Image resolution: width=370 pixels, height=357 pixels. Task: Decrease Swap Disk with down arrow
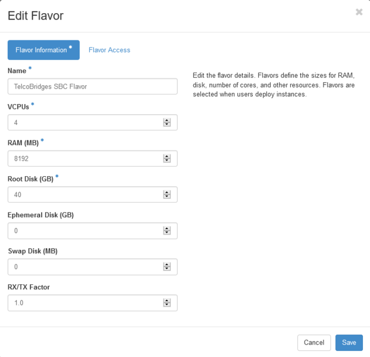[167, 269]
